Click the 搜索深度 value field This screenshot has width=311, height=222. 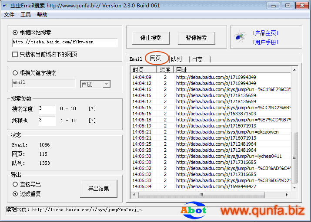(x=47, y=109)
